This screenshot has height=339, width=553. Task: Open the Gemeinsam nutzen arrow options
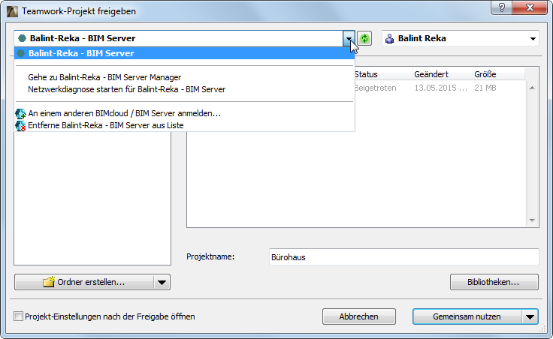point(532,316)
